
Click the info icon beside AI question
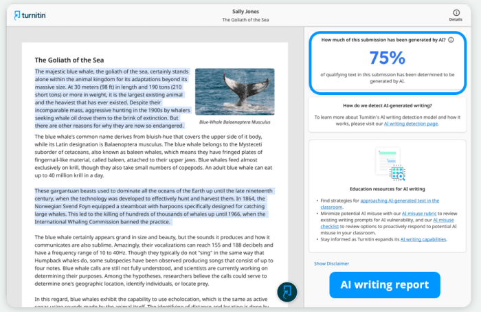pos(451,40)
